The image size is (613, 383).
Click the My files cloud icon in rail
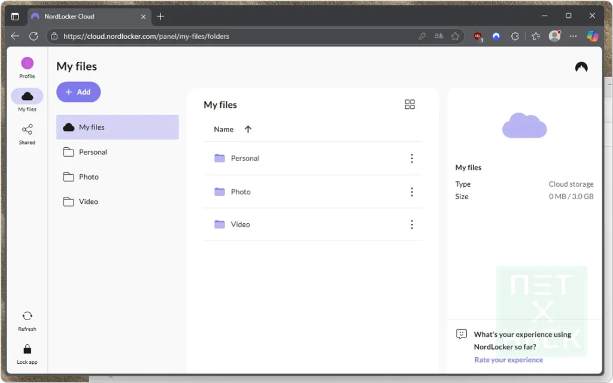tap(27, 96)
